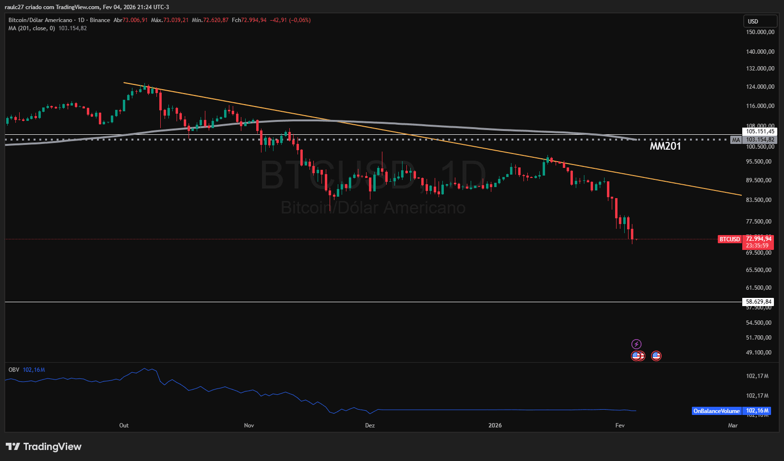Select the purple lightning event icon on the chart
This screenshot has height=461, width=784.
coord(636,343)
